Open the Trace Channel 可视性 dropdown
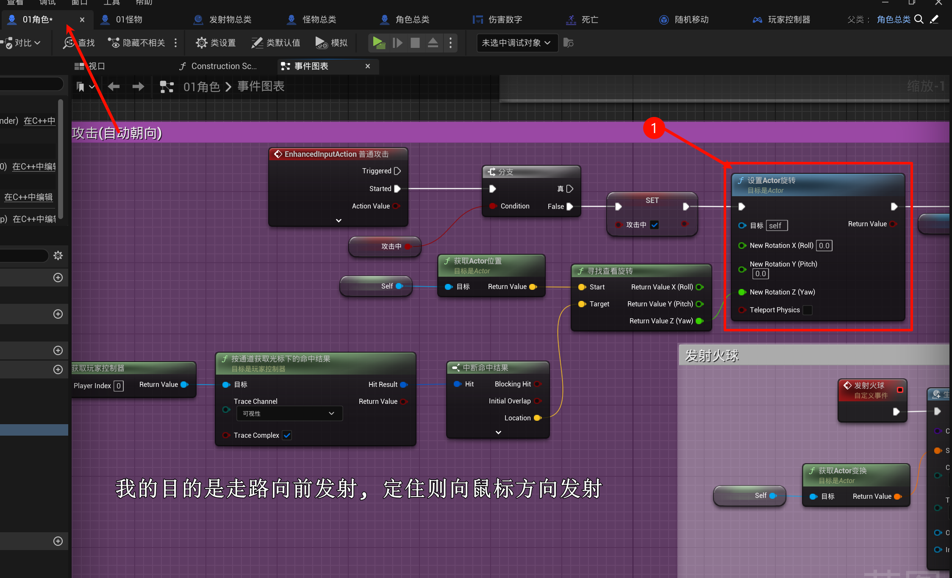Screen dimensions: 952x578 (289, 414)
